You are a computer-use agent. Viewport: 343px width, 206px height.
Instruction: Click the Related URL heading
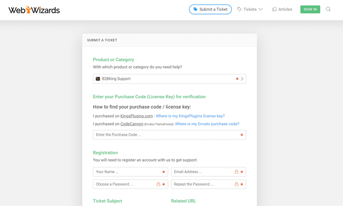(183, 201)
